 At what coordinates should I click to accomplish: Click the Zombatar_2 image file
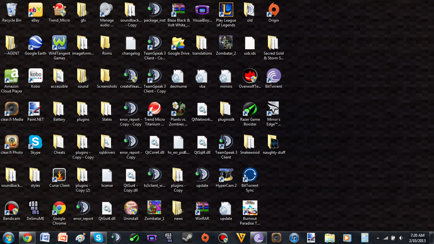tap(226, 46)
